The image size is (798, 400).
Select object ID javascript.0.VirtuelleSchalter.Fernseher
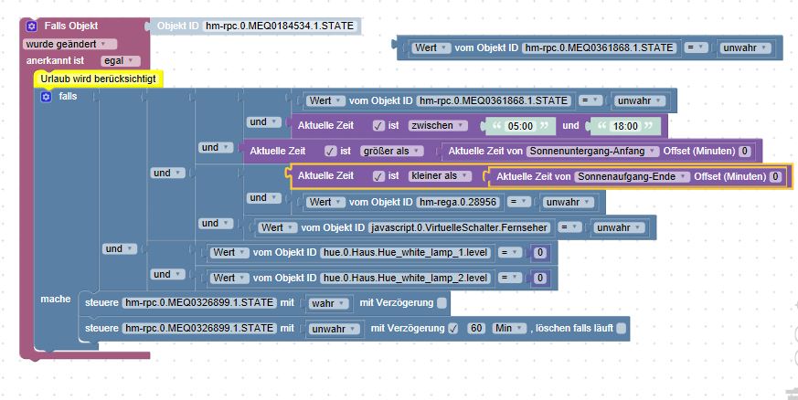coord(460,227)
